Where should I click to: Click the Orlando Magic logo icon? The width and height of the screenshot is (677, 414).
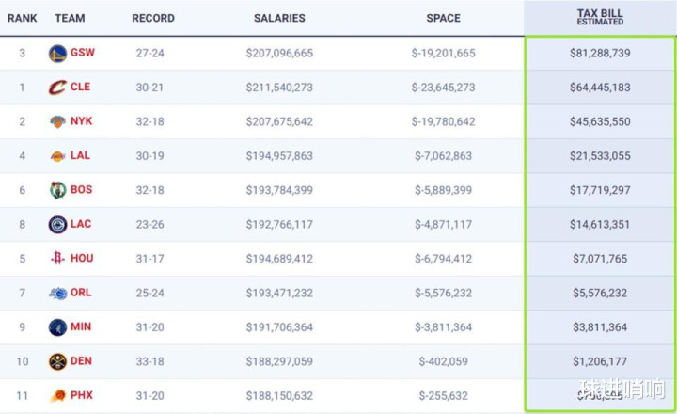[x=57, y=293]
